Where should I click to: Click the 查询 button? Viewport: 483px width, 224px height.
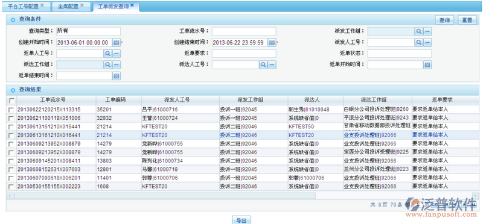[x=444, y=20]
